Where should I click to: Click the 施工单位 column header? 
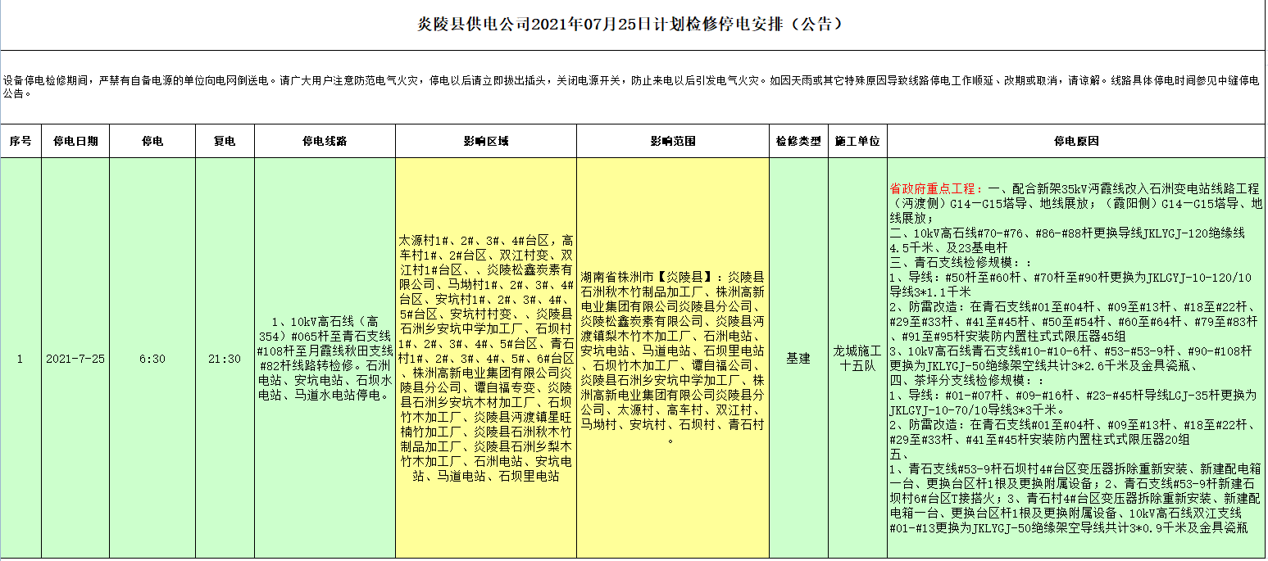857,141
